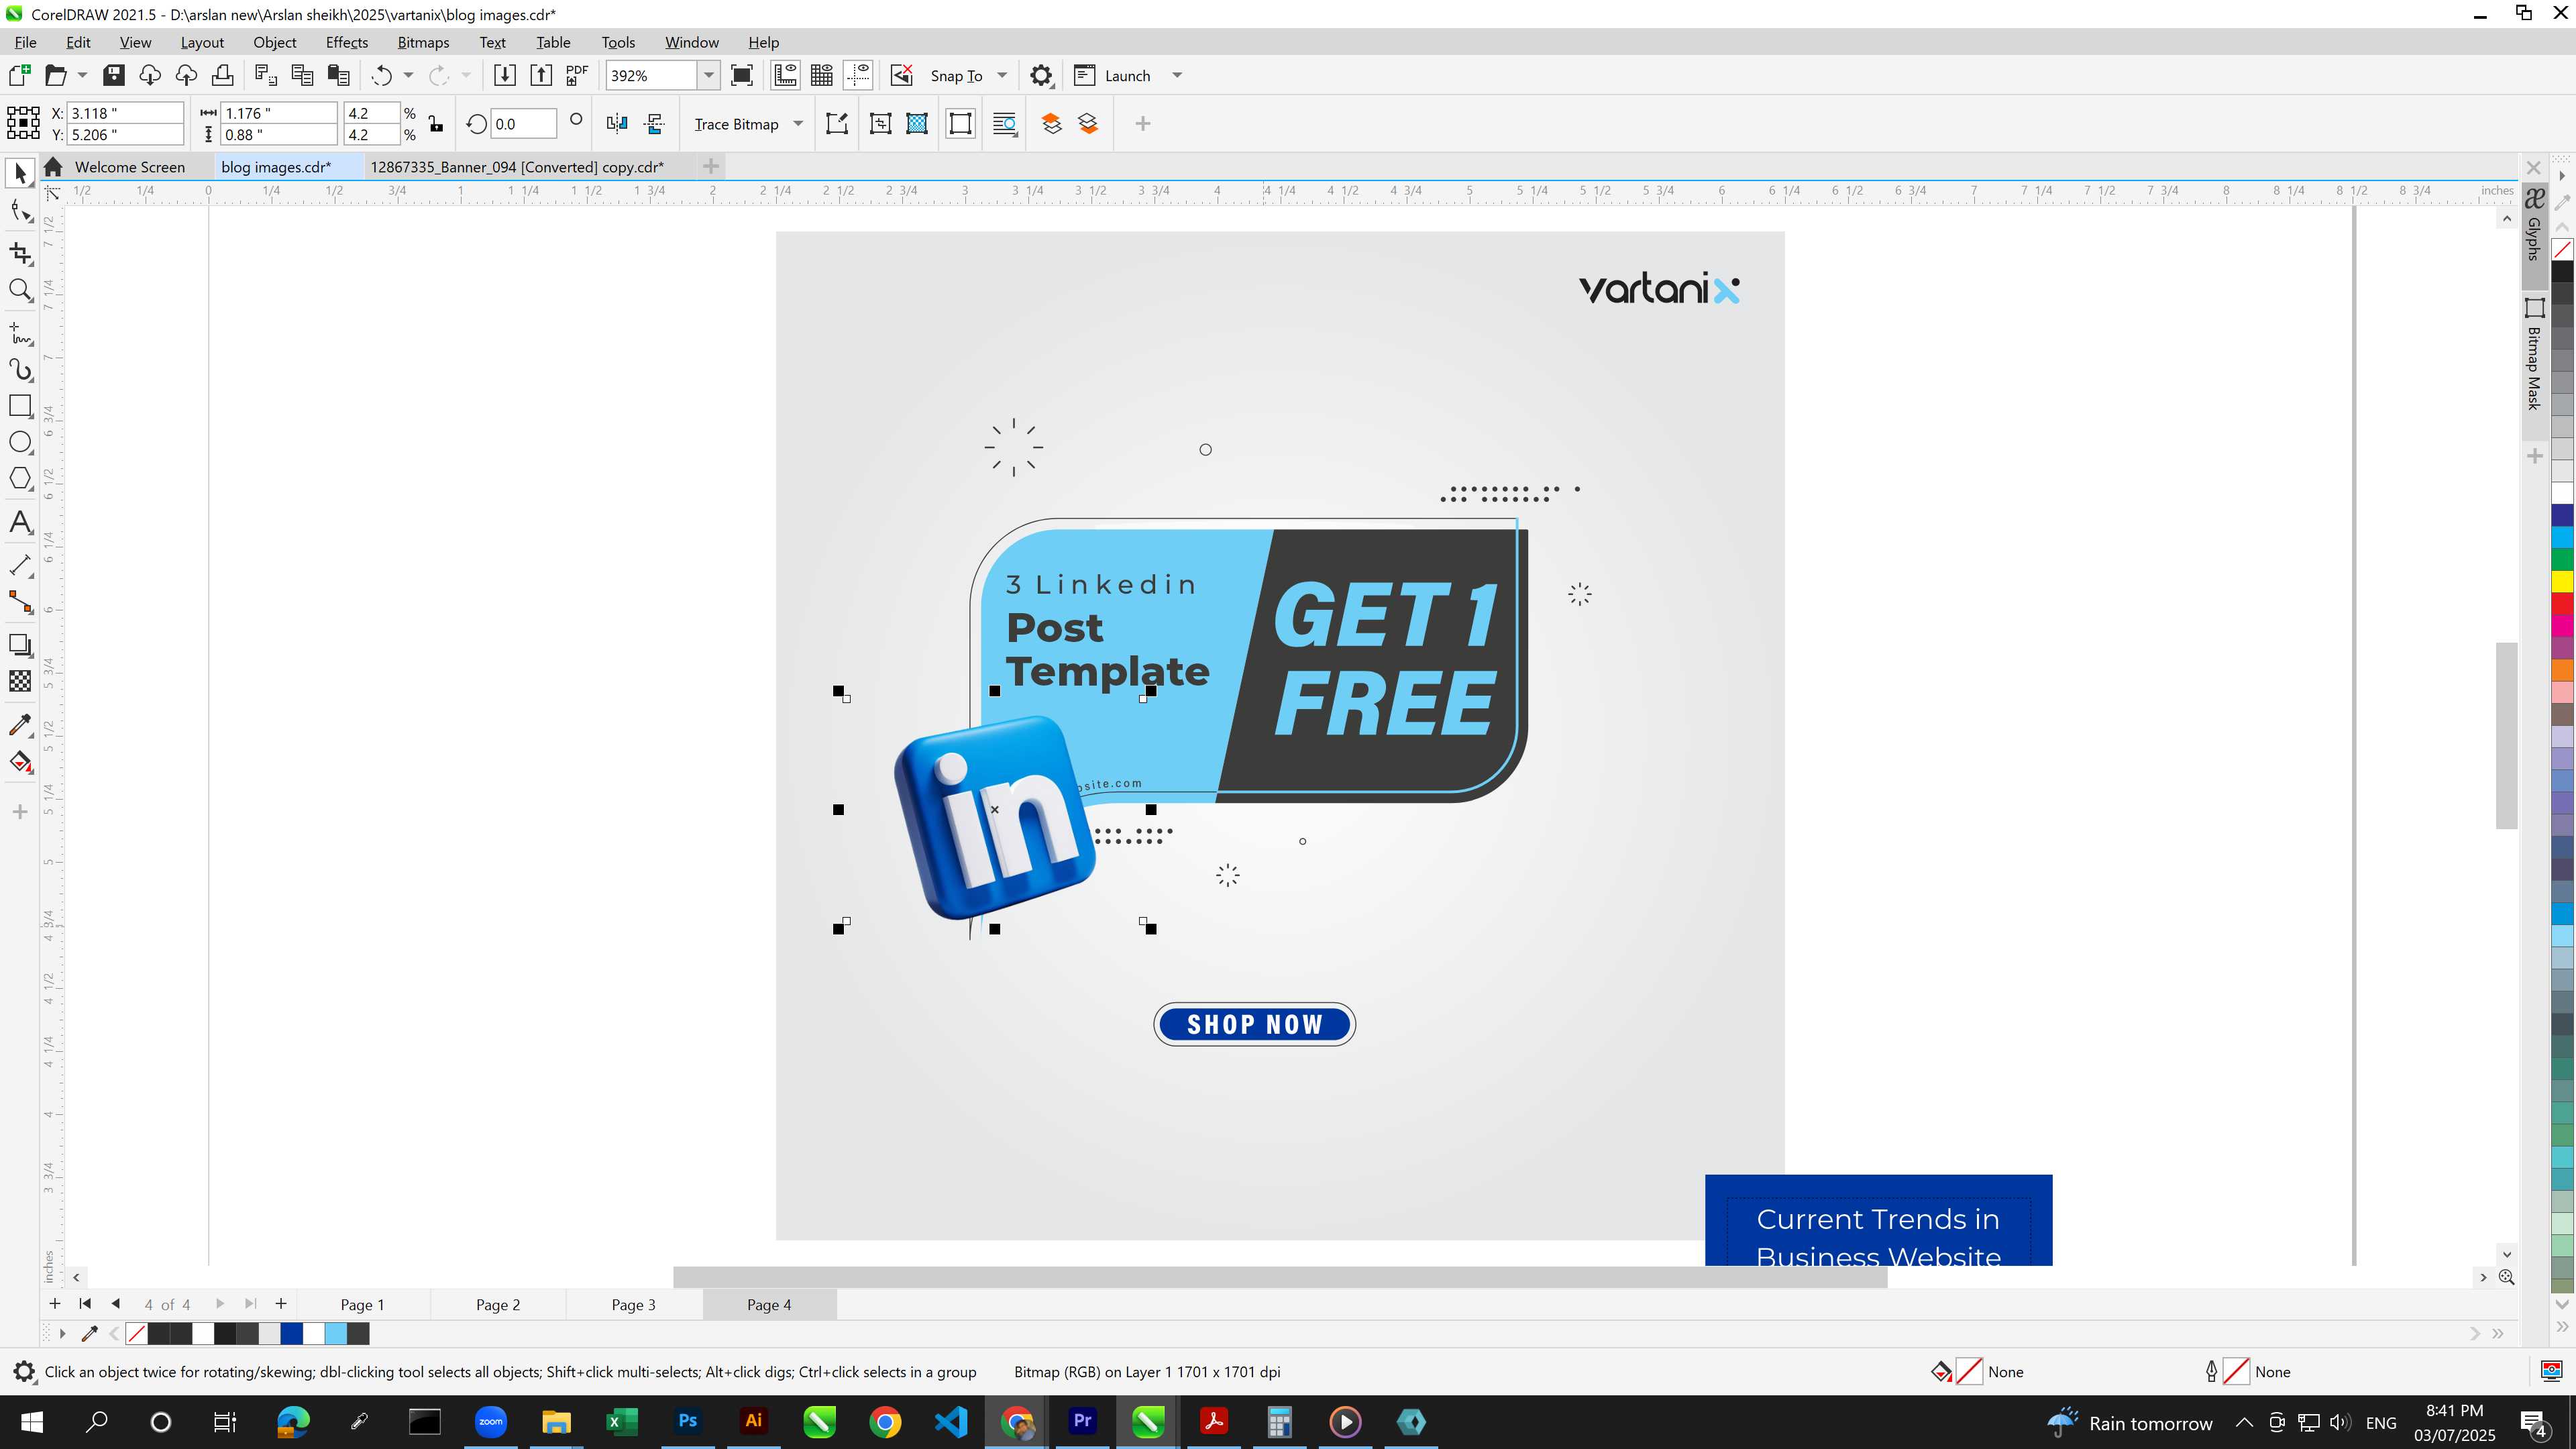Select the Artistic Media tool
Image resolution: width=2576 pixels, height=1449 pixels.
point(20,370)
